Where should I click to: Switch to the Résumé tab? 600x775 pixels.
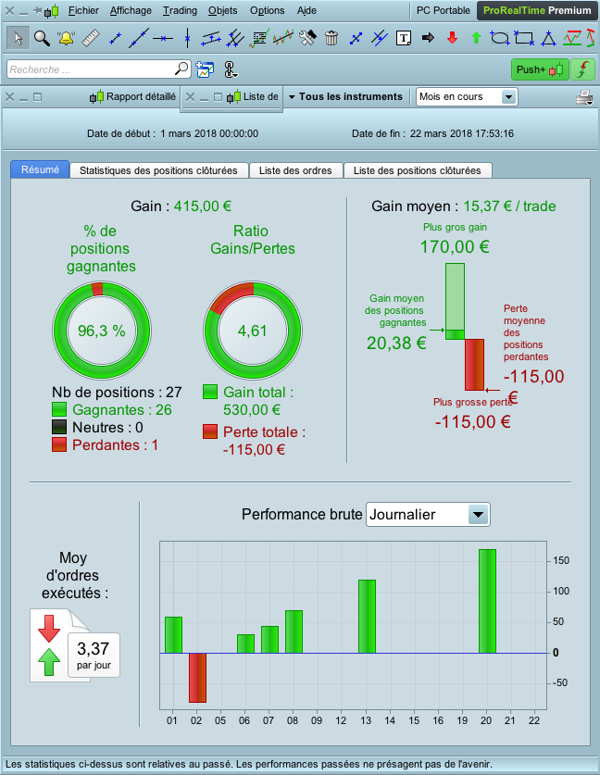coord(40,169)
